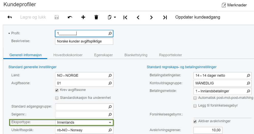Viewport: 254px width, 134px height.
Task: Add a new customer profile record
Action: (x=83, y=17)
